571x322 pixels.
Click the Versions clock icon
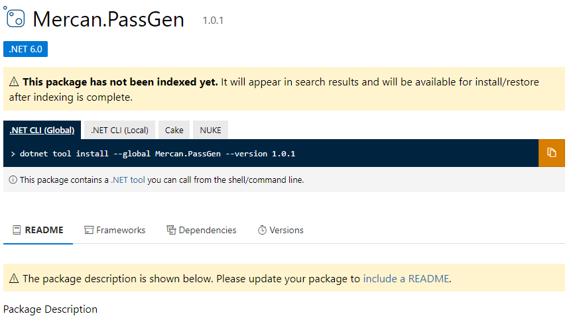tap(262, 230)
